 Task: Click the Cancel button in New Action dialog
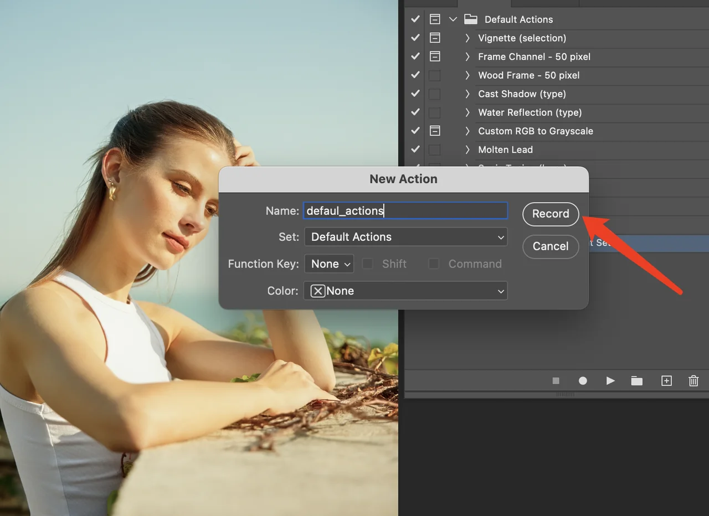coord(551,246)
